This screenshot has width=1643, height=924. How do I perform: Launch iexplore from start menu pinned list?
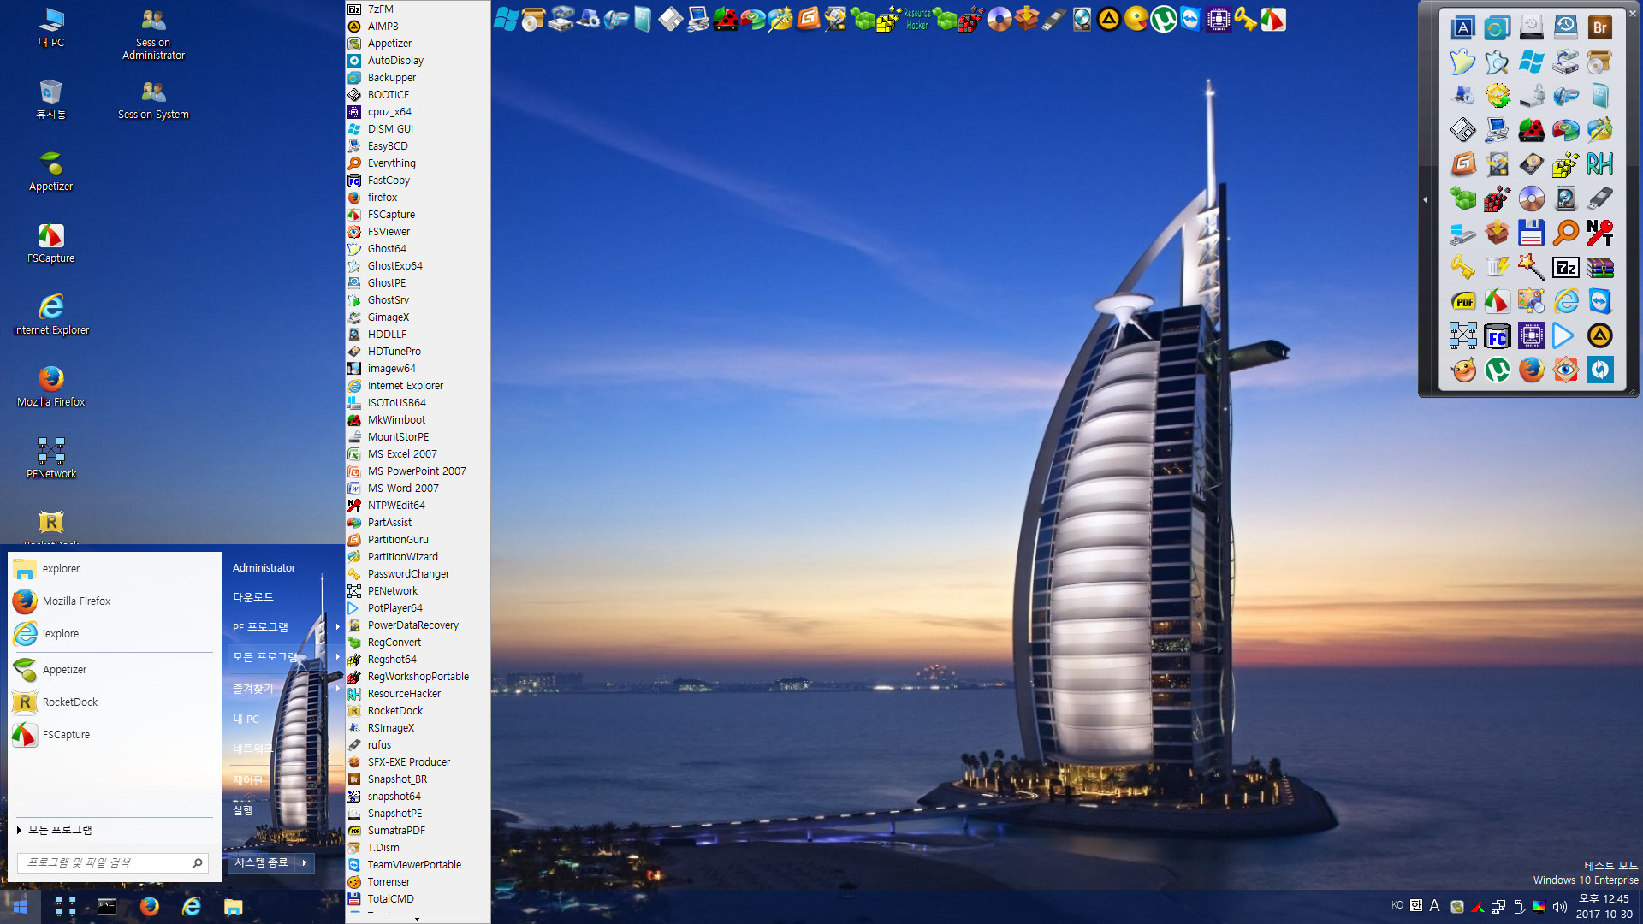113,634
